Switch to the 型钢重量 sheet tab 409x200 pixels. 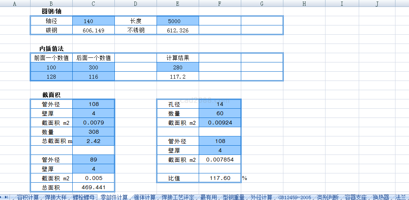[x=233, y=197]
